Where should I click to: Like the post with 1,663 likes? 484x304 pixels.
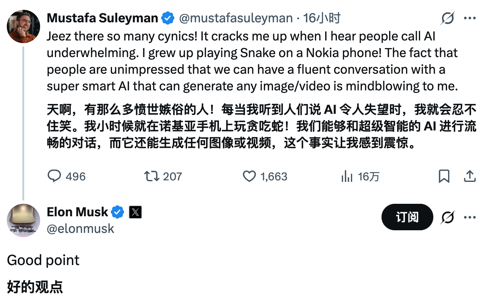249,176
